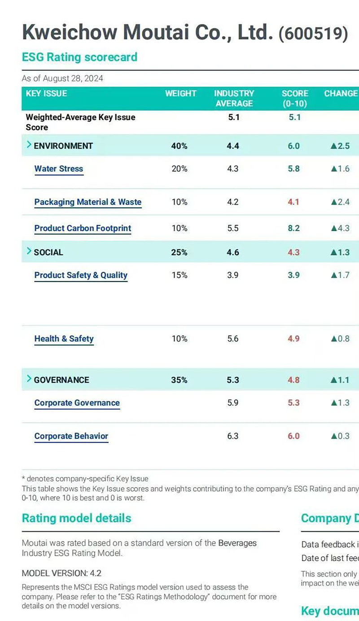Screen dimensions: 359x621
Task: Click the up-triangle icon in Water Stress row
Action: pos(333,169)
